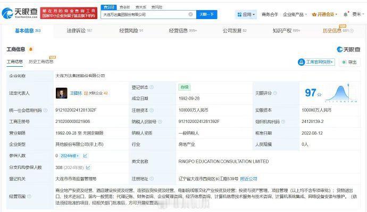Switch to the 法律诉讼 tab
The height and width of the screenshot is (212, 367).
pos(79,31)
